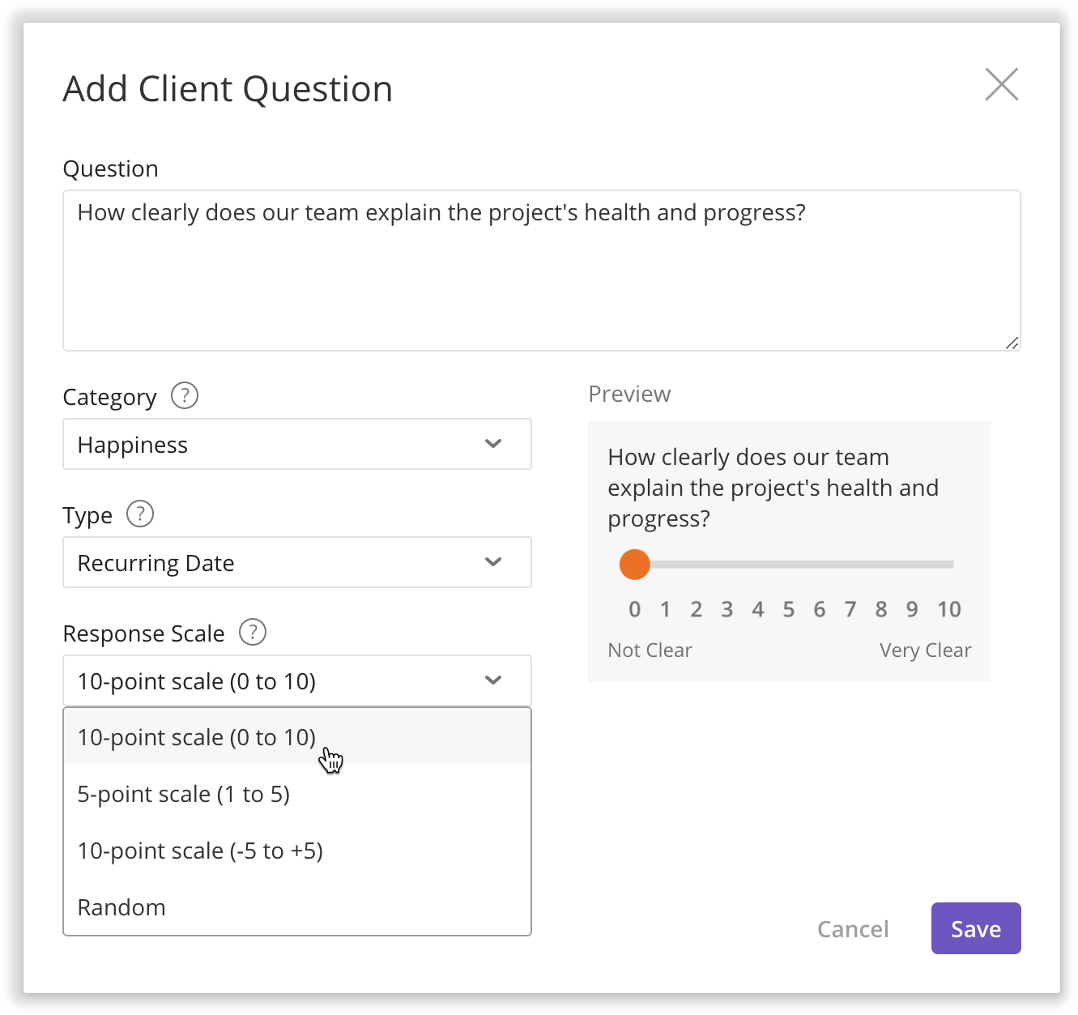The image size is (1078, 1015).
Task: Close the Add Client Question dialog
Action: click(x=1002, y=84)
